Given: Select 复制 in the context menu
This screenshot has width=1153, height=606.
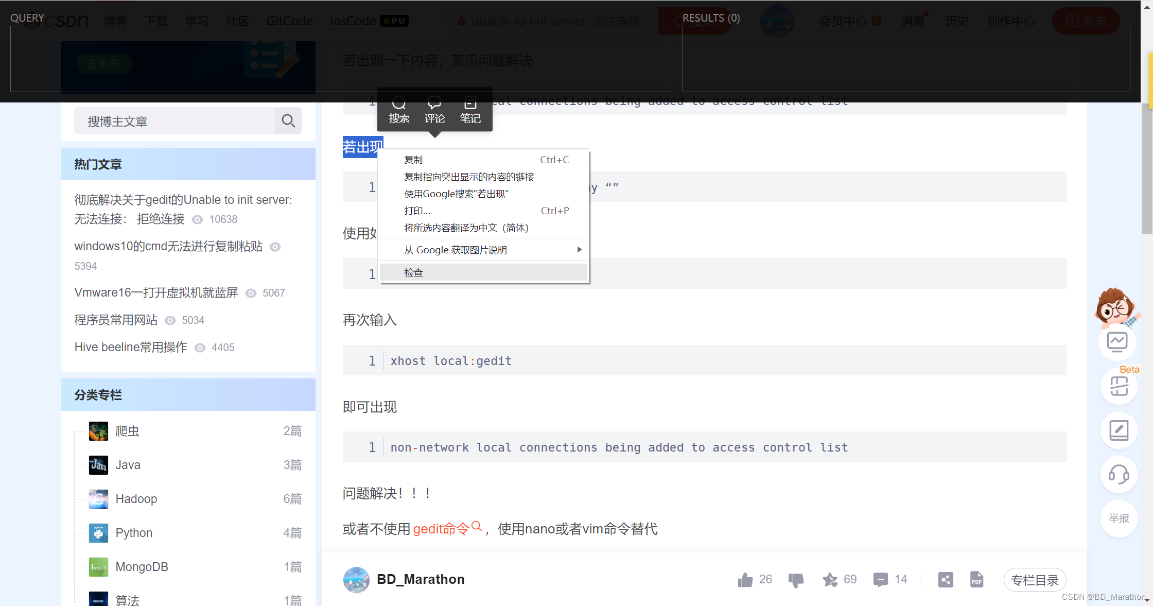Looking at the screenshot, I should (x=484, y=160).
